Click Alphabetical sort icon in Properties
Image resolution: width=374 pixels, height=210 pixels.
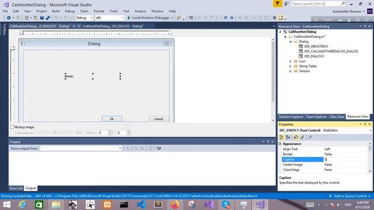(x=288, y=138)
